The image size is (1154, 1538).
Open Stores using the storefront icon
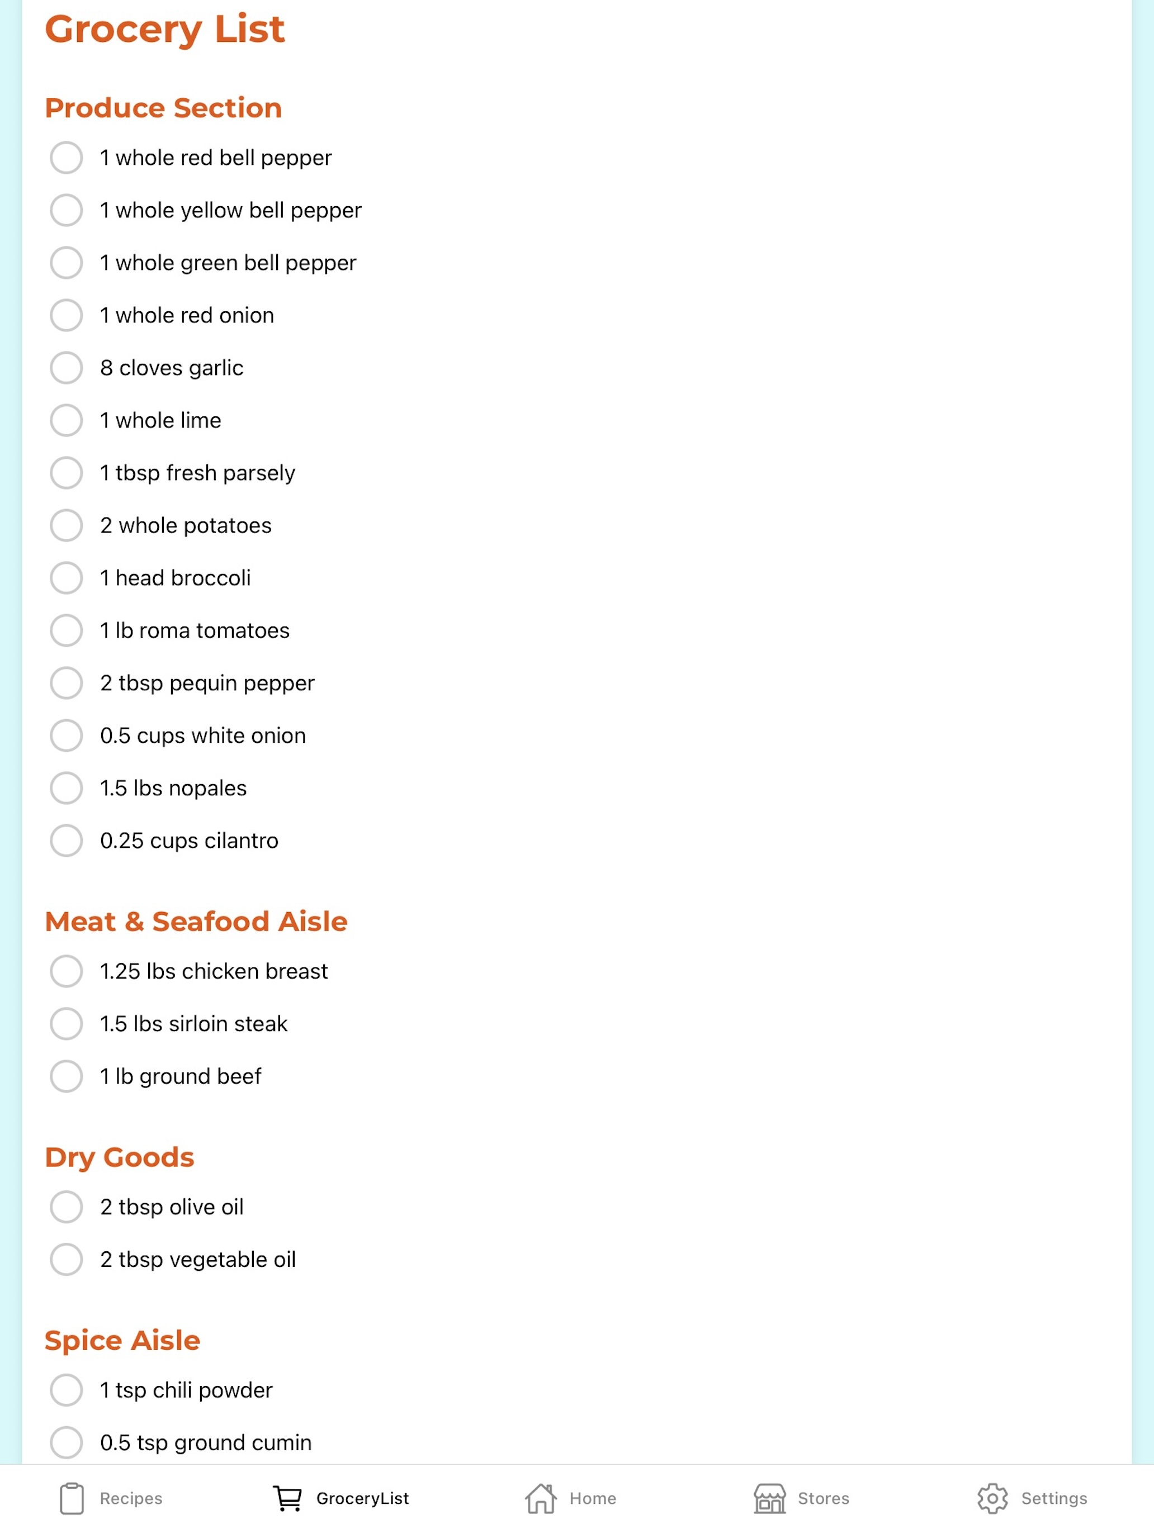769,1498
